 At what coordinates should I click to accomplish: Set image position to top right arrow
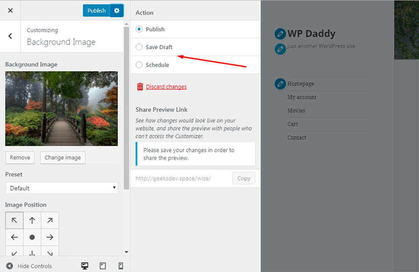click(x=50, y=220)
